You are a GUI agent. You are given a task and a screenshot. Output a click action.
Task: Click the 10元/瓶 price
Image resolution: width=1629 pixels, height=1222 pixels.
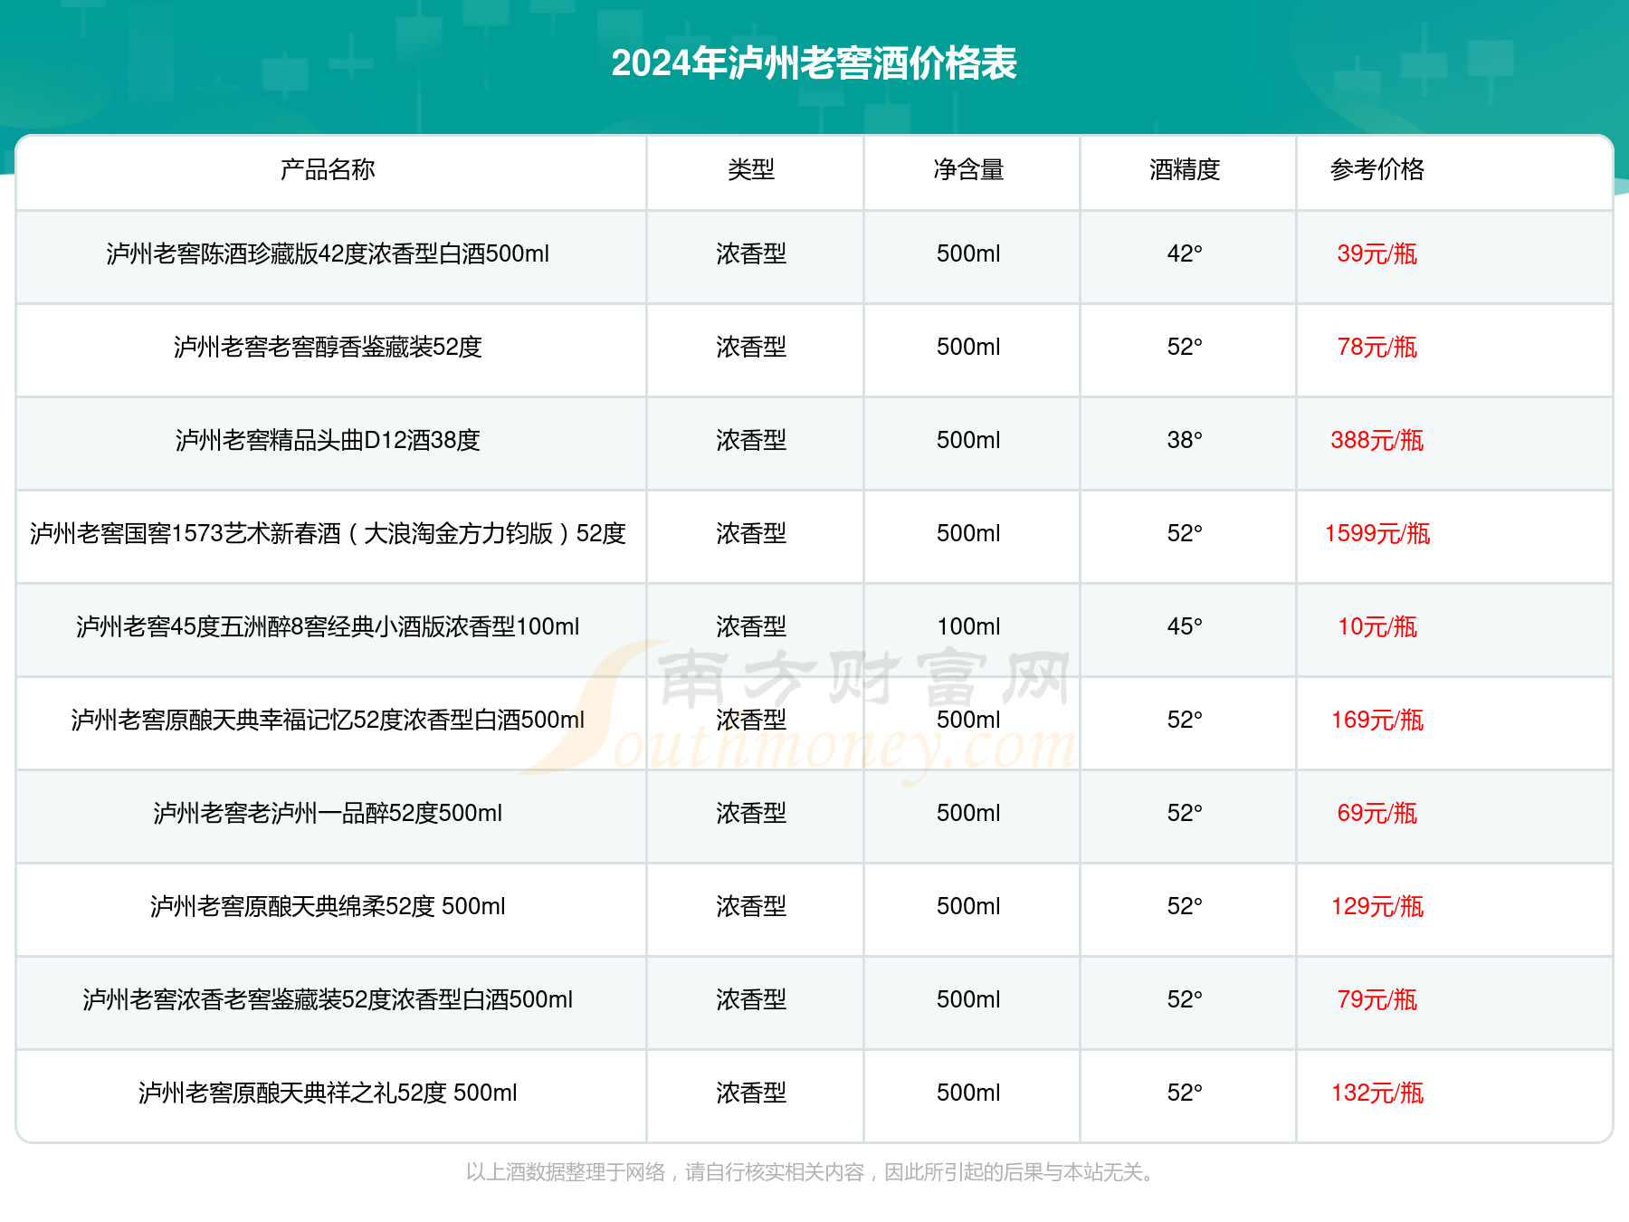(1377, 626)
